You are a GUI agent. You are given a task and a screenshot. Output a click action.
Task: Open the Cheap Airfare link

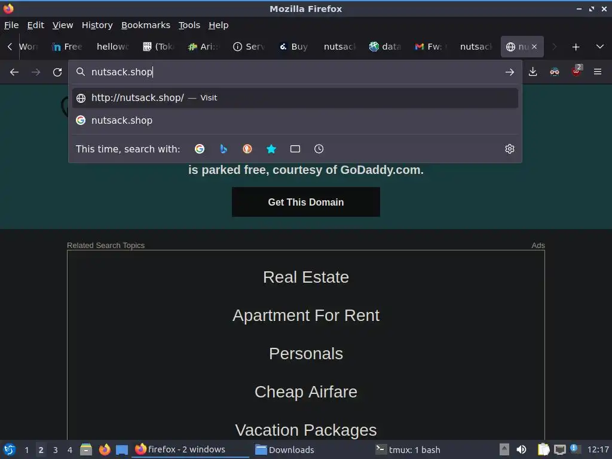pos(305,392)
